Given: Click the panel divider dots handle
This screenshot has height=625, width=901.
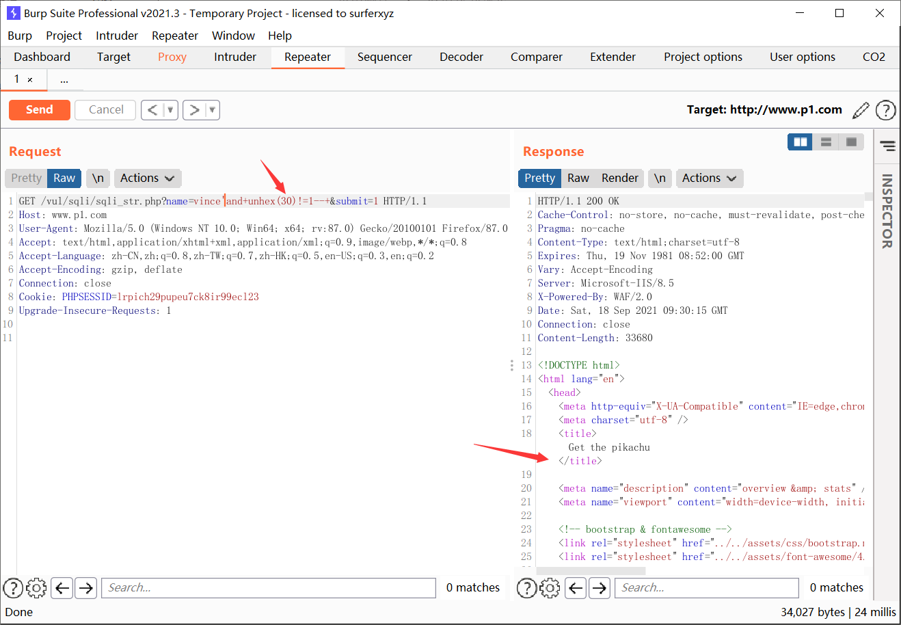Looking at the screenshot, I should pyautogui.click(x=512, y=365).
